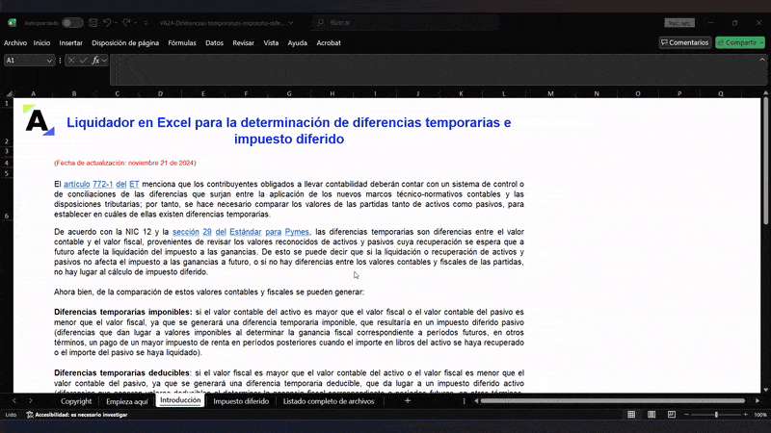The width and height of the screenshot is (771, 433).
Task: Click the Insert Function fx icon
Action: pyautogui.click(x=96, y=60)
